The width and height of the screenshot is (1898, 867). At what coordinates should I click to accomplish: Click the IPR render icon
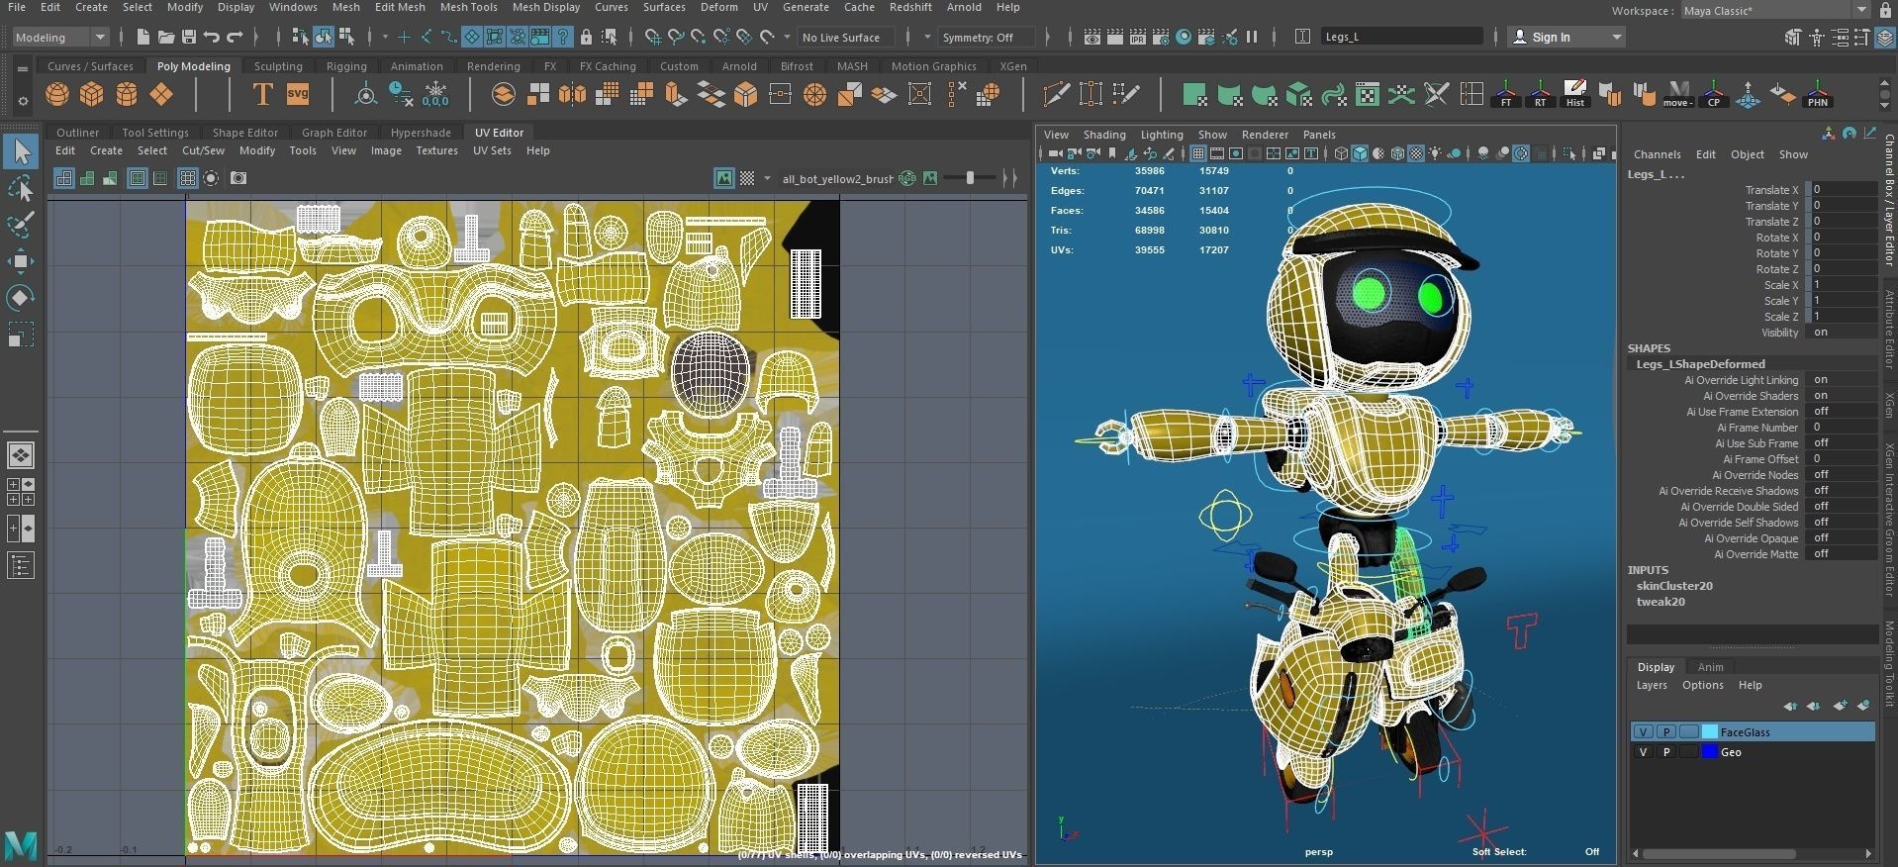tap(1137, 38)
